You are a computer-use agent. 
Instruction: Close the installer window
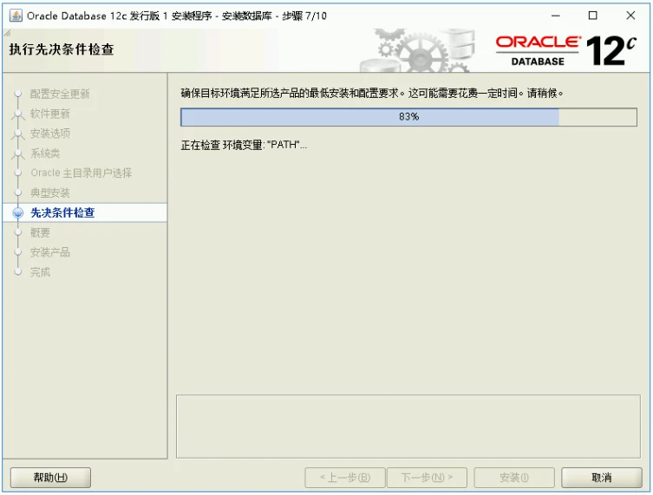tap(630, 16)
